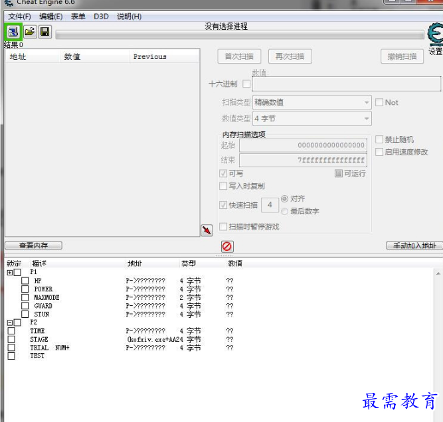Toggle 十六进制 checkbox
Image resolution: width=443 pixels, height=422 pixels.
[246, 84]
